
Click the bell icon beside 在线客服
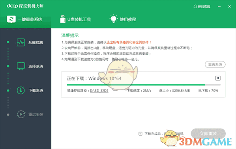coord(195,7)
